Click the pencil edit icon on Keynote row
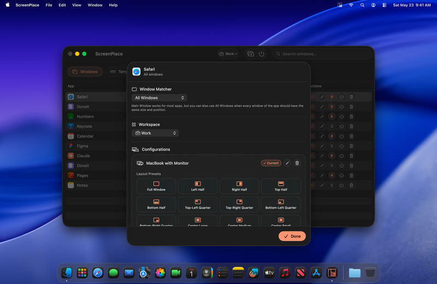437x284 pixels. coord(322,126)
